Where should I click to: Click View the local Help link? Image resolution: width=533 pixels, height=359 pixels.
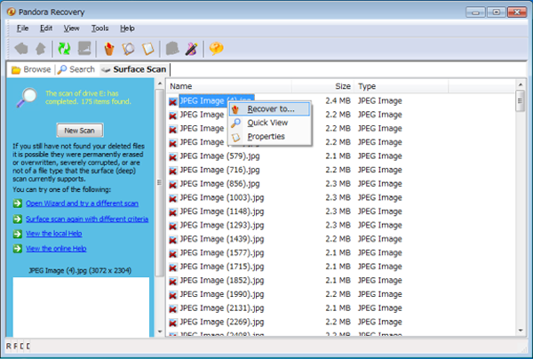point(53,234)
